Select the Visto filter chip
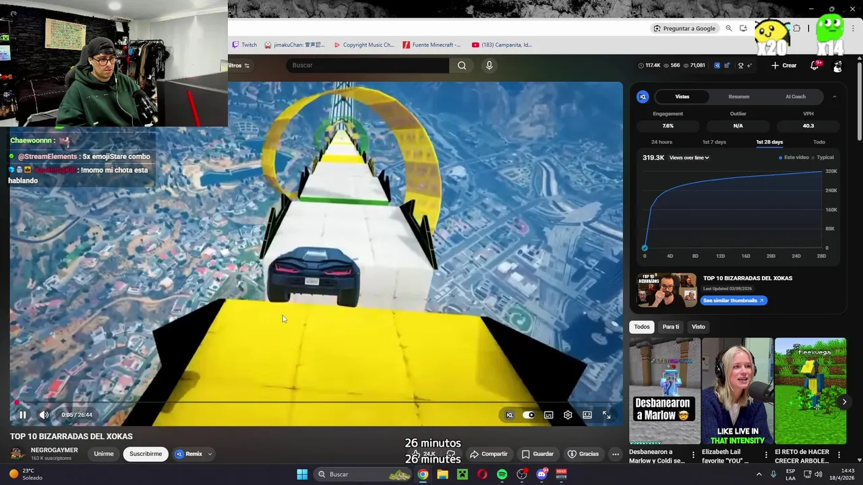The width and height of the screenshot is (863, 485). (x=698, y=327)
